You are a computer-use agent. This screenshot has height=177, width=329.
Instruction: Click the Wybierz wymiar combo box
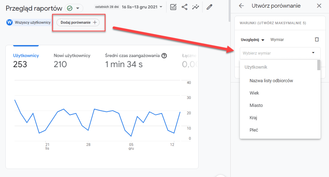pyautogui.click(x=280, y=53)
